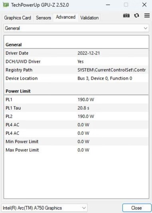Click the Min Power Limit 0.0 W value
Viewport: 152px width, 213px height.
tap(83, 142)
